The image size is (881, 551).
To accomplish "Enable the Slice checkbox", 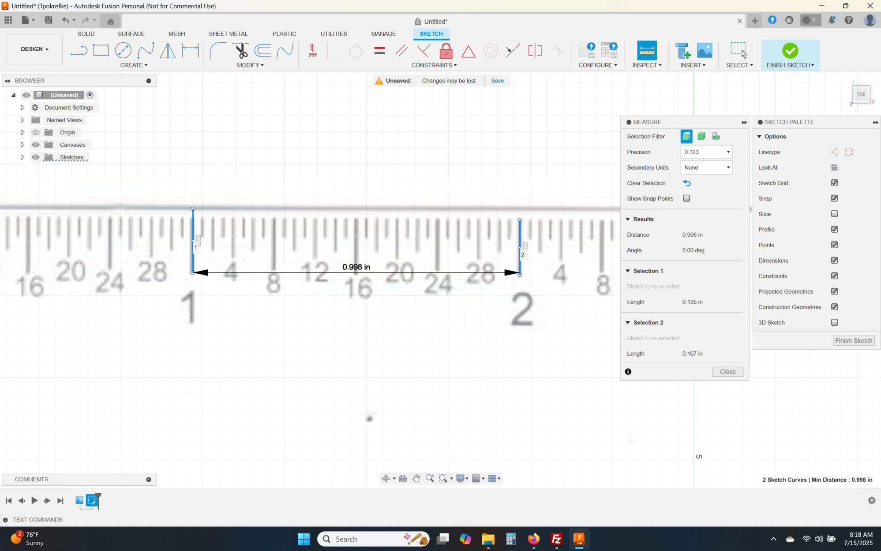I will 834,214.
